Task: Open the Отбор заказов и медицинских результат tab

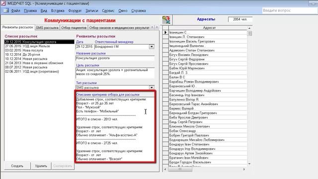Action: (119, 28)
